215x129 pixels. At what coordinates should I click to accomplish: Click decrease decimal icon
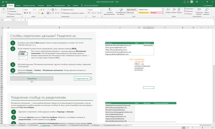[x=101, y=13]
